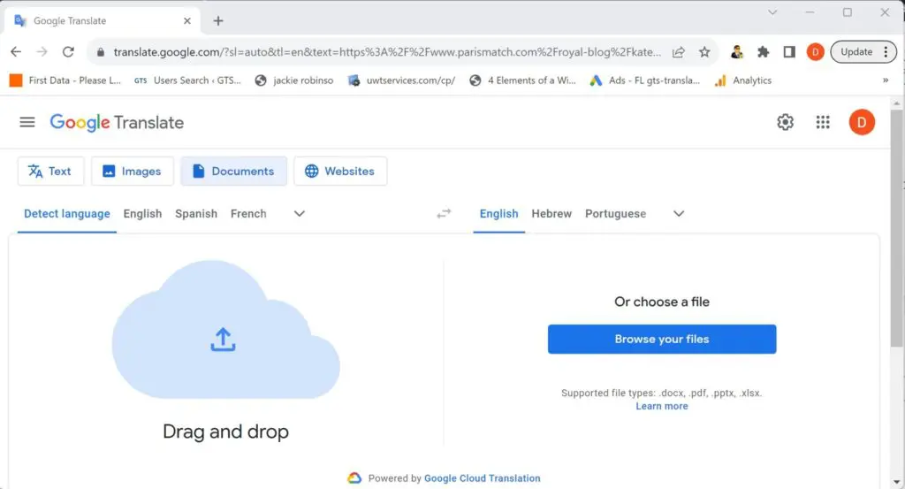This screenshot has width=905, height=489.
Task: Open the hamburger main menu
Action: (x=27, y=122)
